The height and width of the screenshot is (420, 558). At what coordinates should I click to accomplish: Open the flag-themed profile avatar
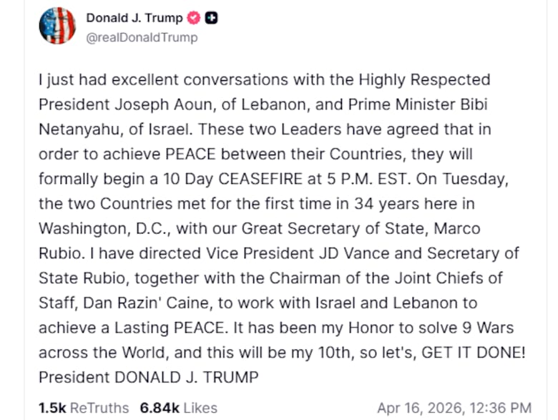(57, 26)
